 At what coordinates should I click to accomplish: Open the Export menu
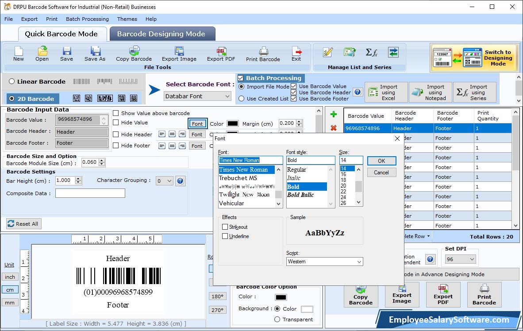[29, 19]
